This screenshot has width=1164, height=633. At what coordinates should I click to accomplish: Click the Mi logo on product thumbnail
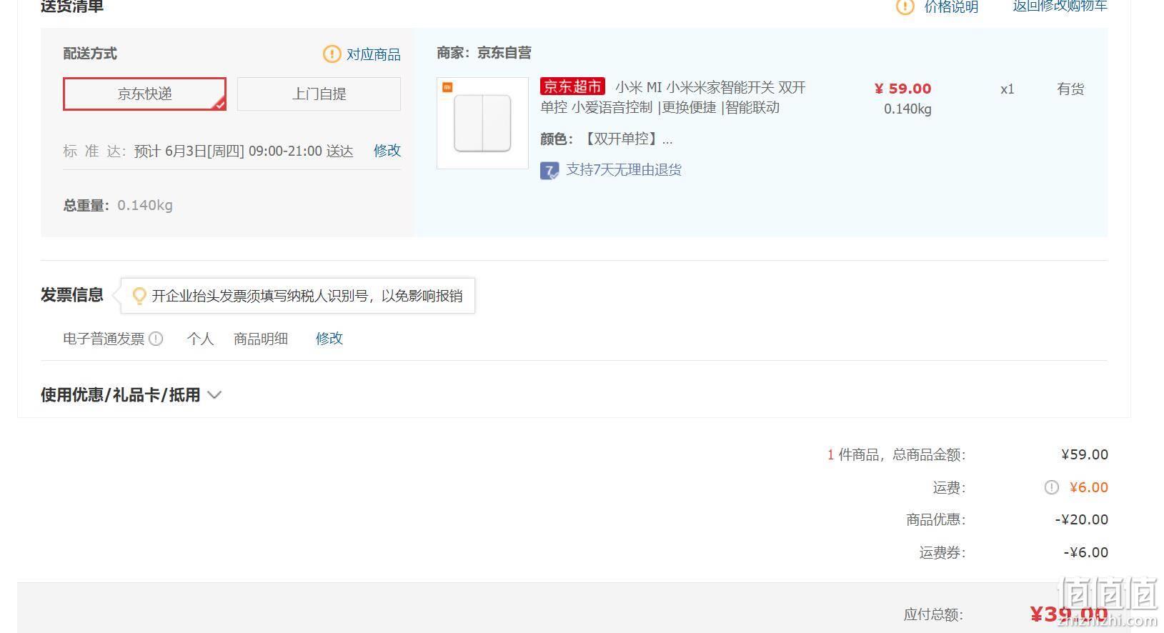click(447, 87)
